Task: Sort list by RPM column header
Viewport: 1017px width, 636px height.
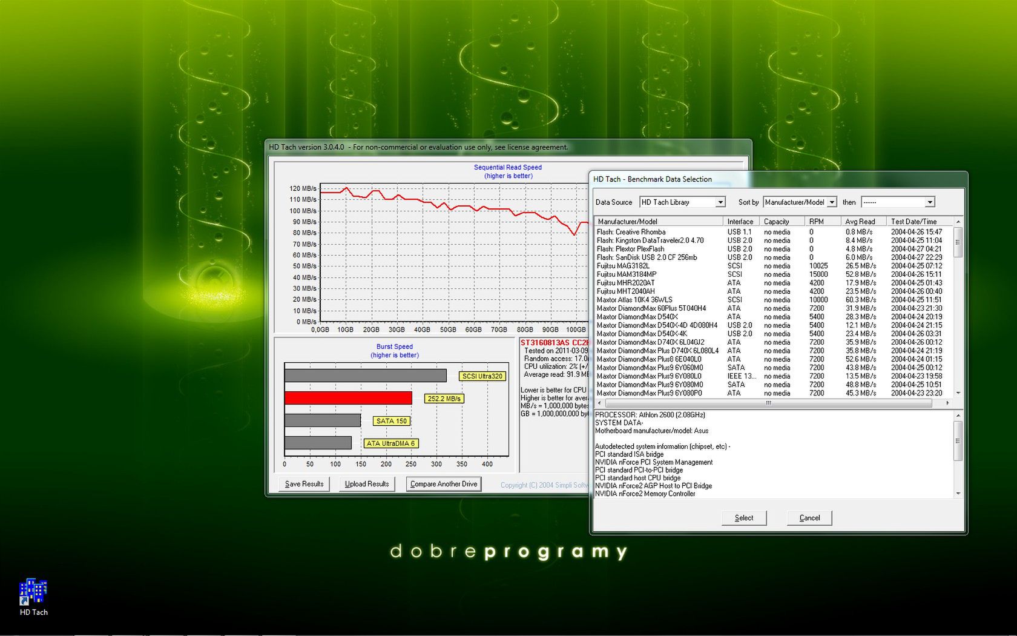Action: click(823, 222)
